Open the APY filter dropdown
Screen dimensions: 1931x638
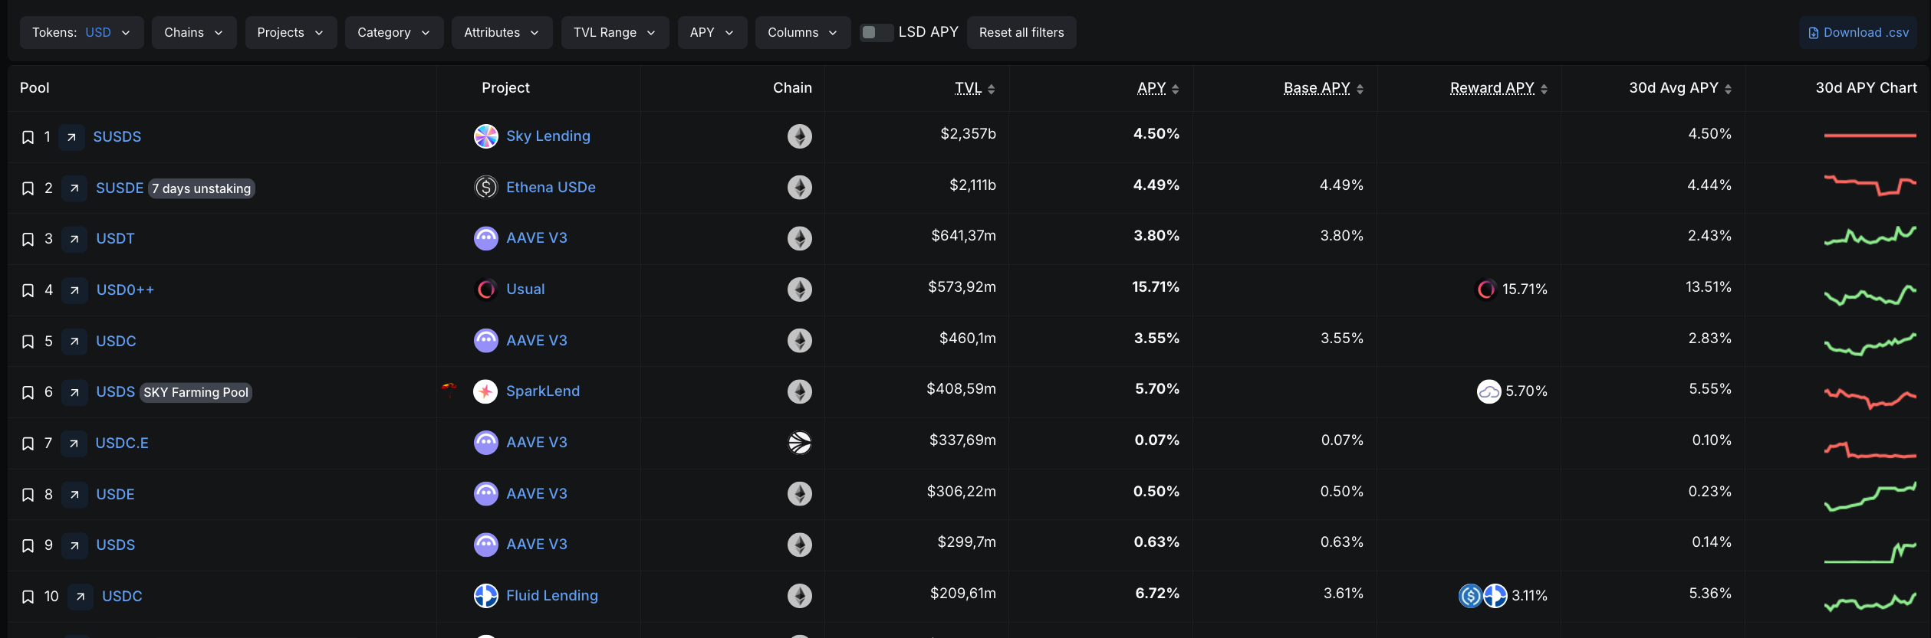(x=712, y=32)
